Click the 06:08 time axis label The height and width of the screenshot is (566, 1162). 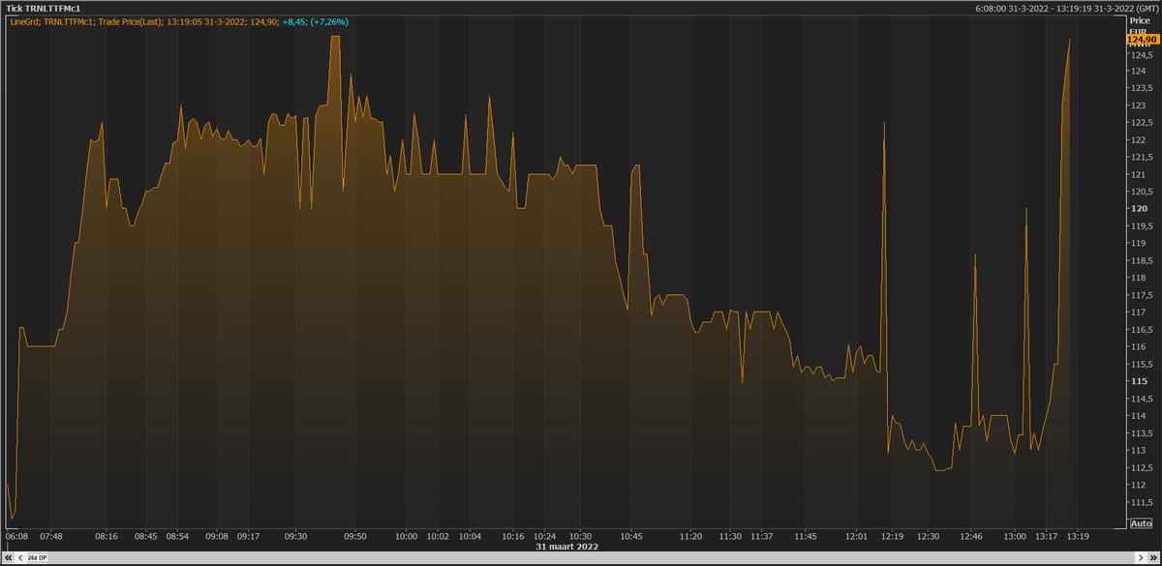tap(17, 536)
